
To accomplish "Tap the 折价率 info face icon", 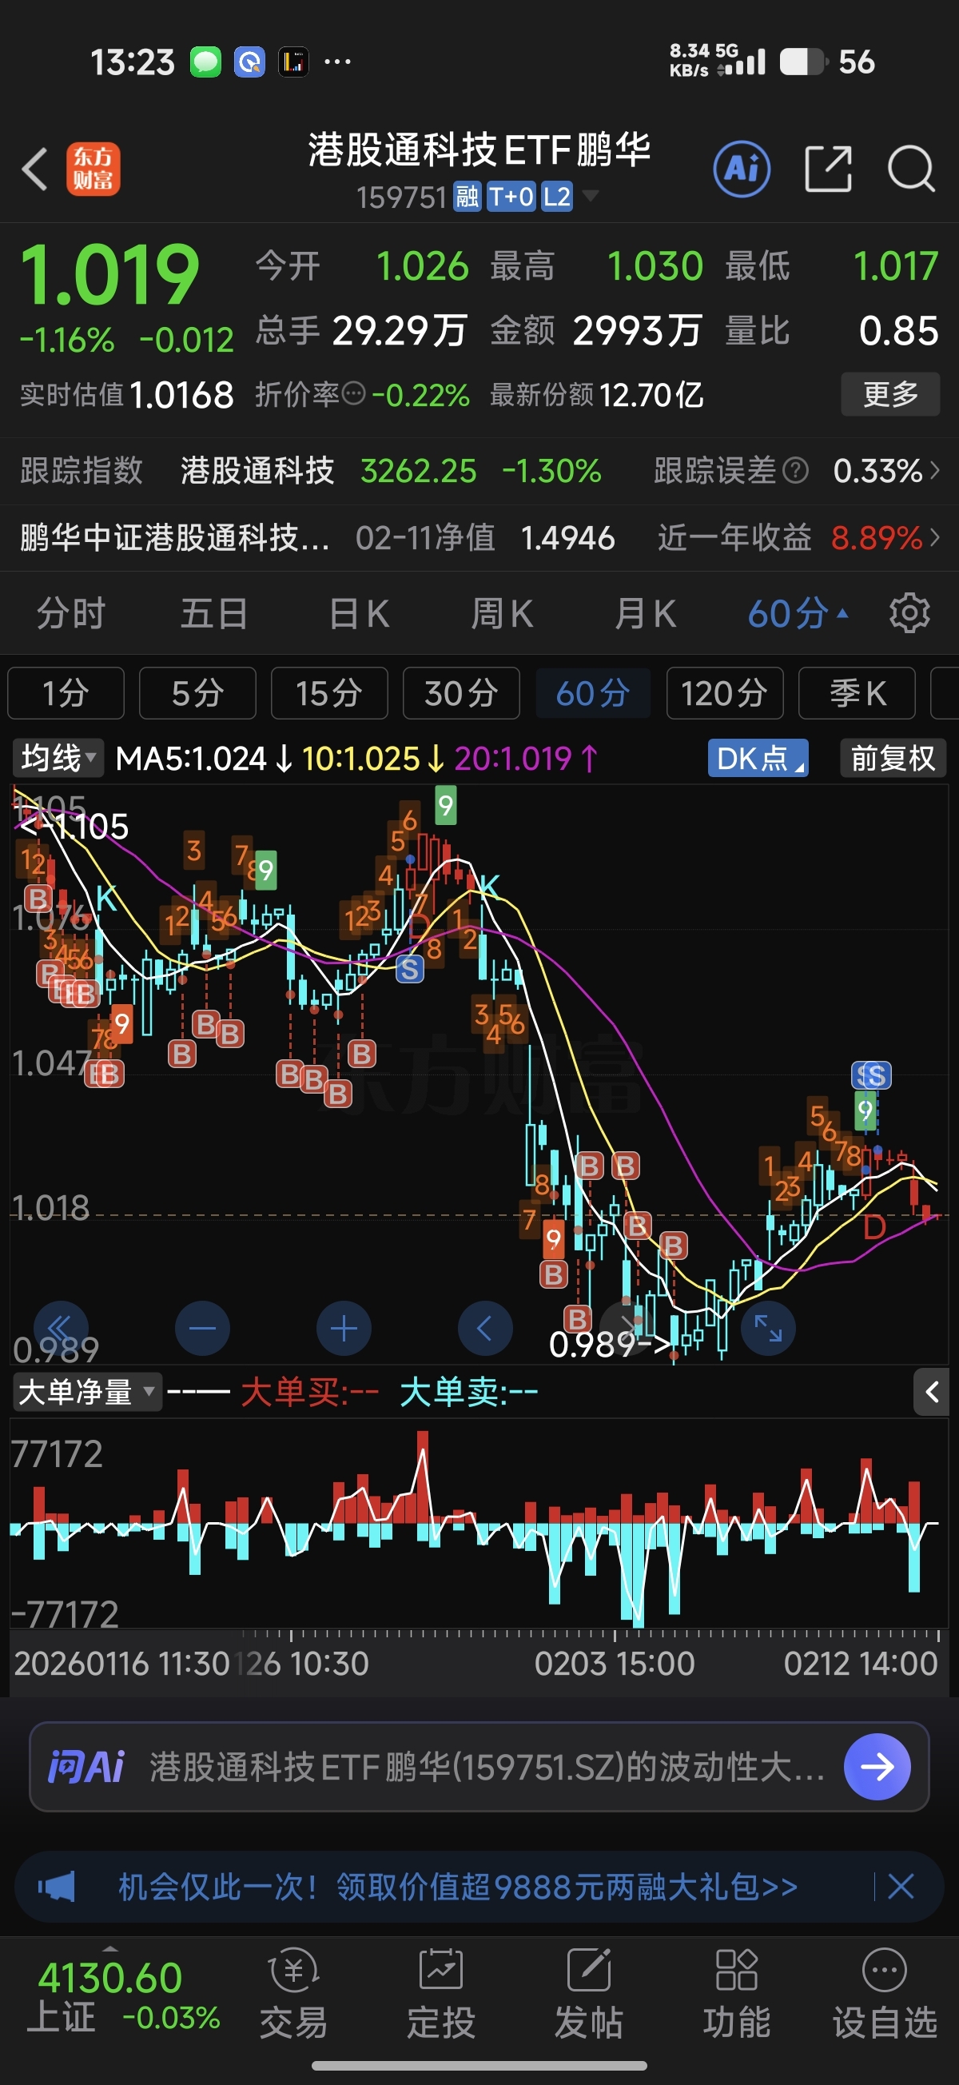I will [354, 394].
